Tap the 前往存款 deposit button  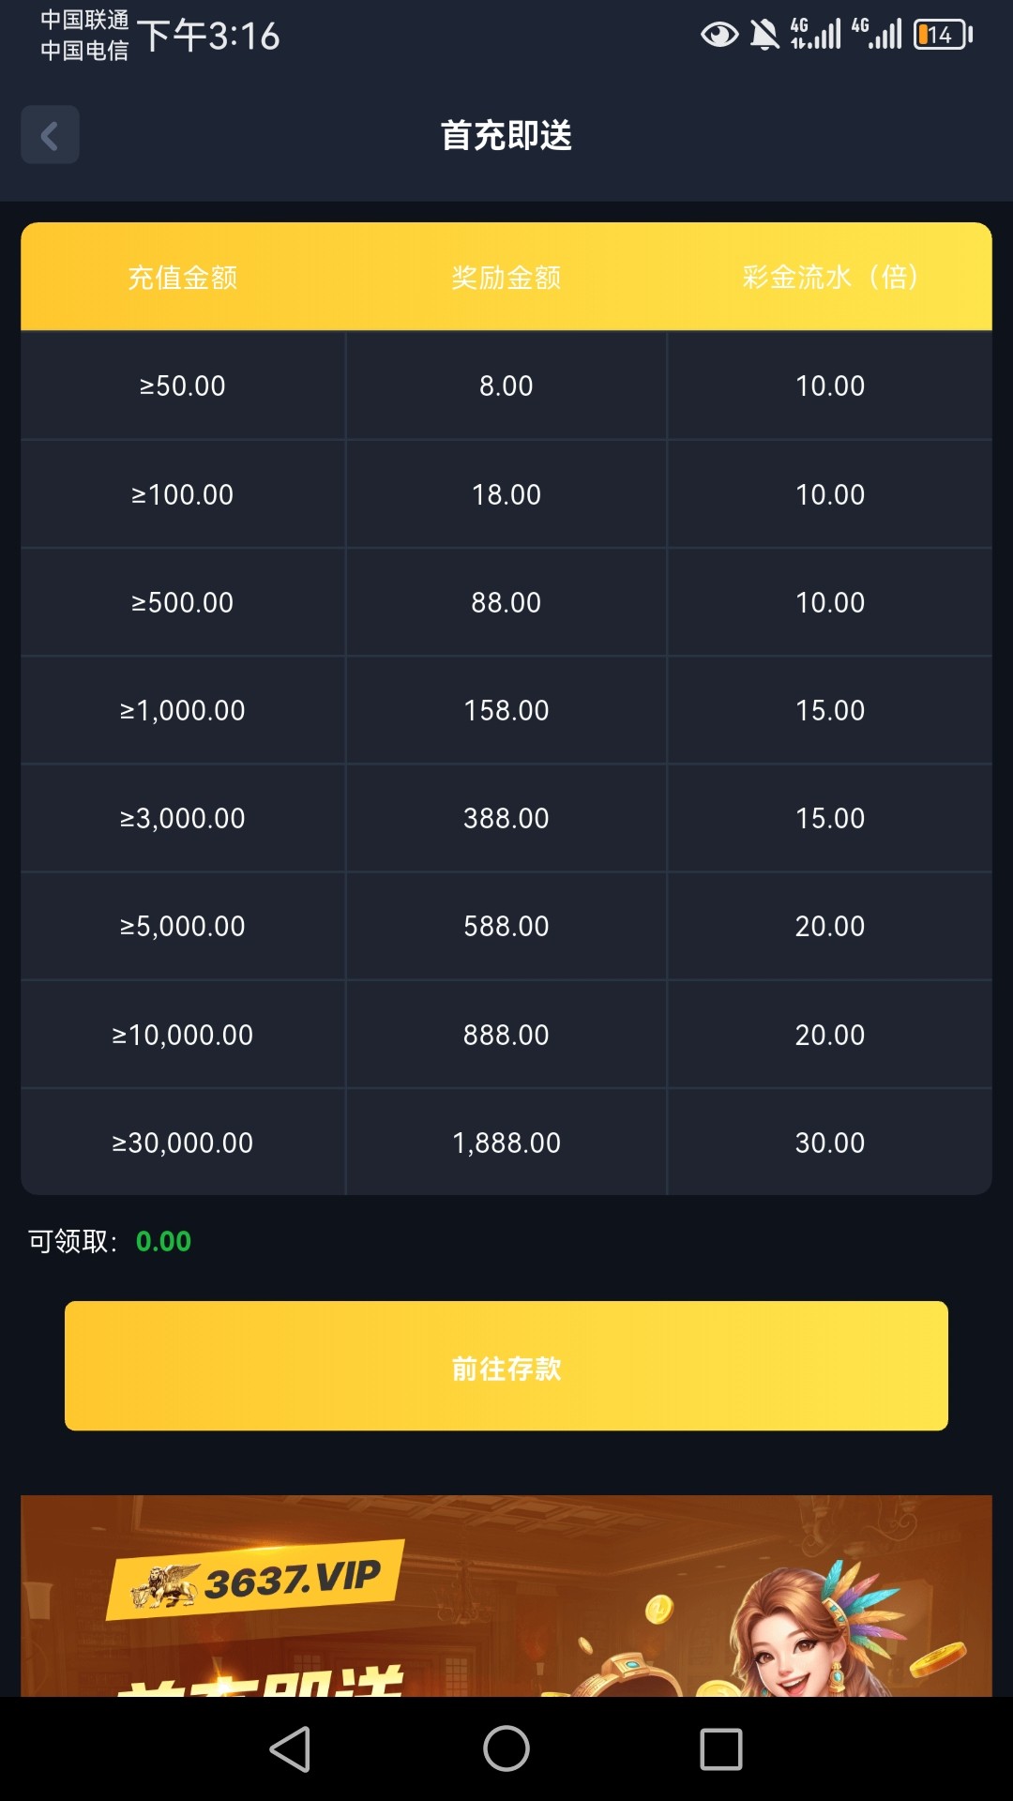point(506,1366)
